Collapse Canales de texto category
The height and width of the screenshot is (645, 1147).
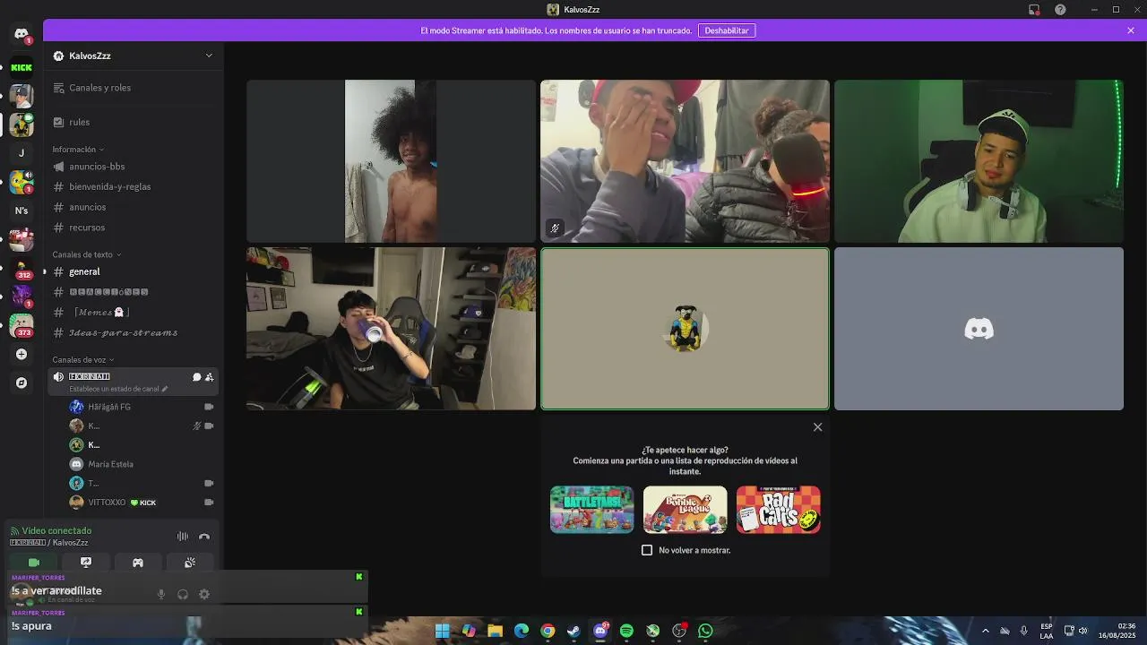(87, 254)
